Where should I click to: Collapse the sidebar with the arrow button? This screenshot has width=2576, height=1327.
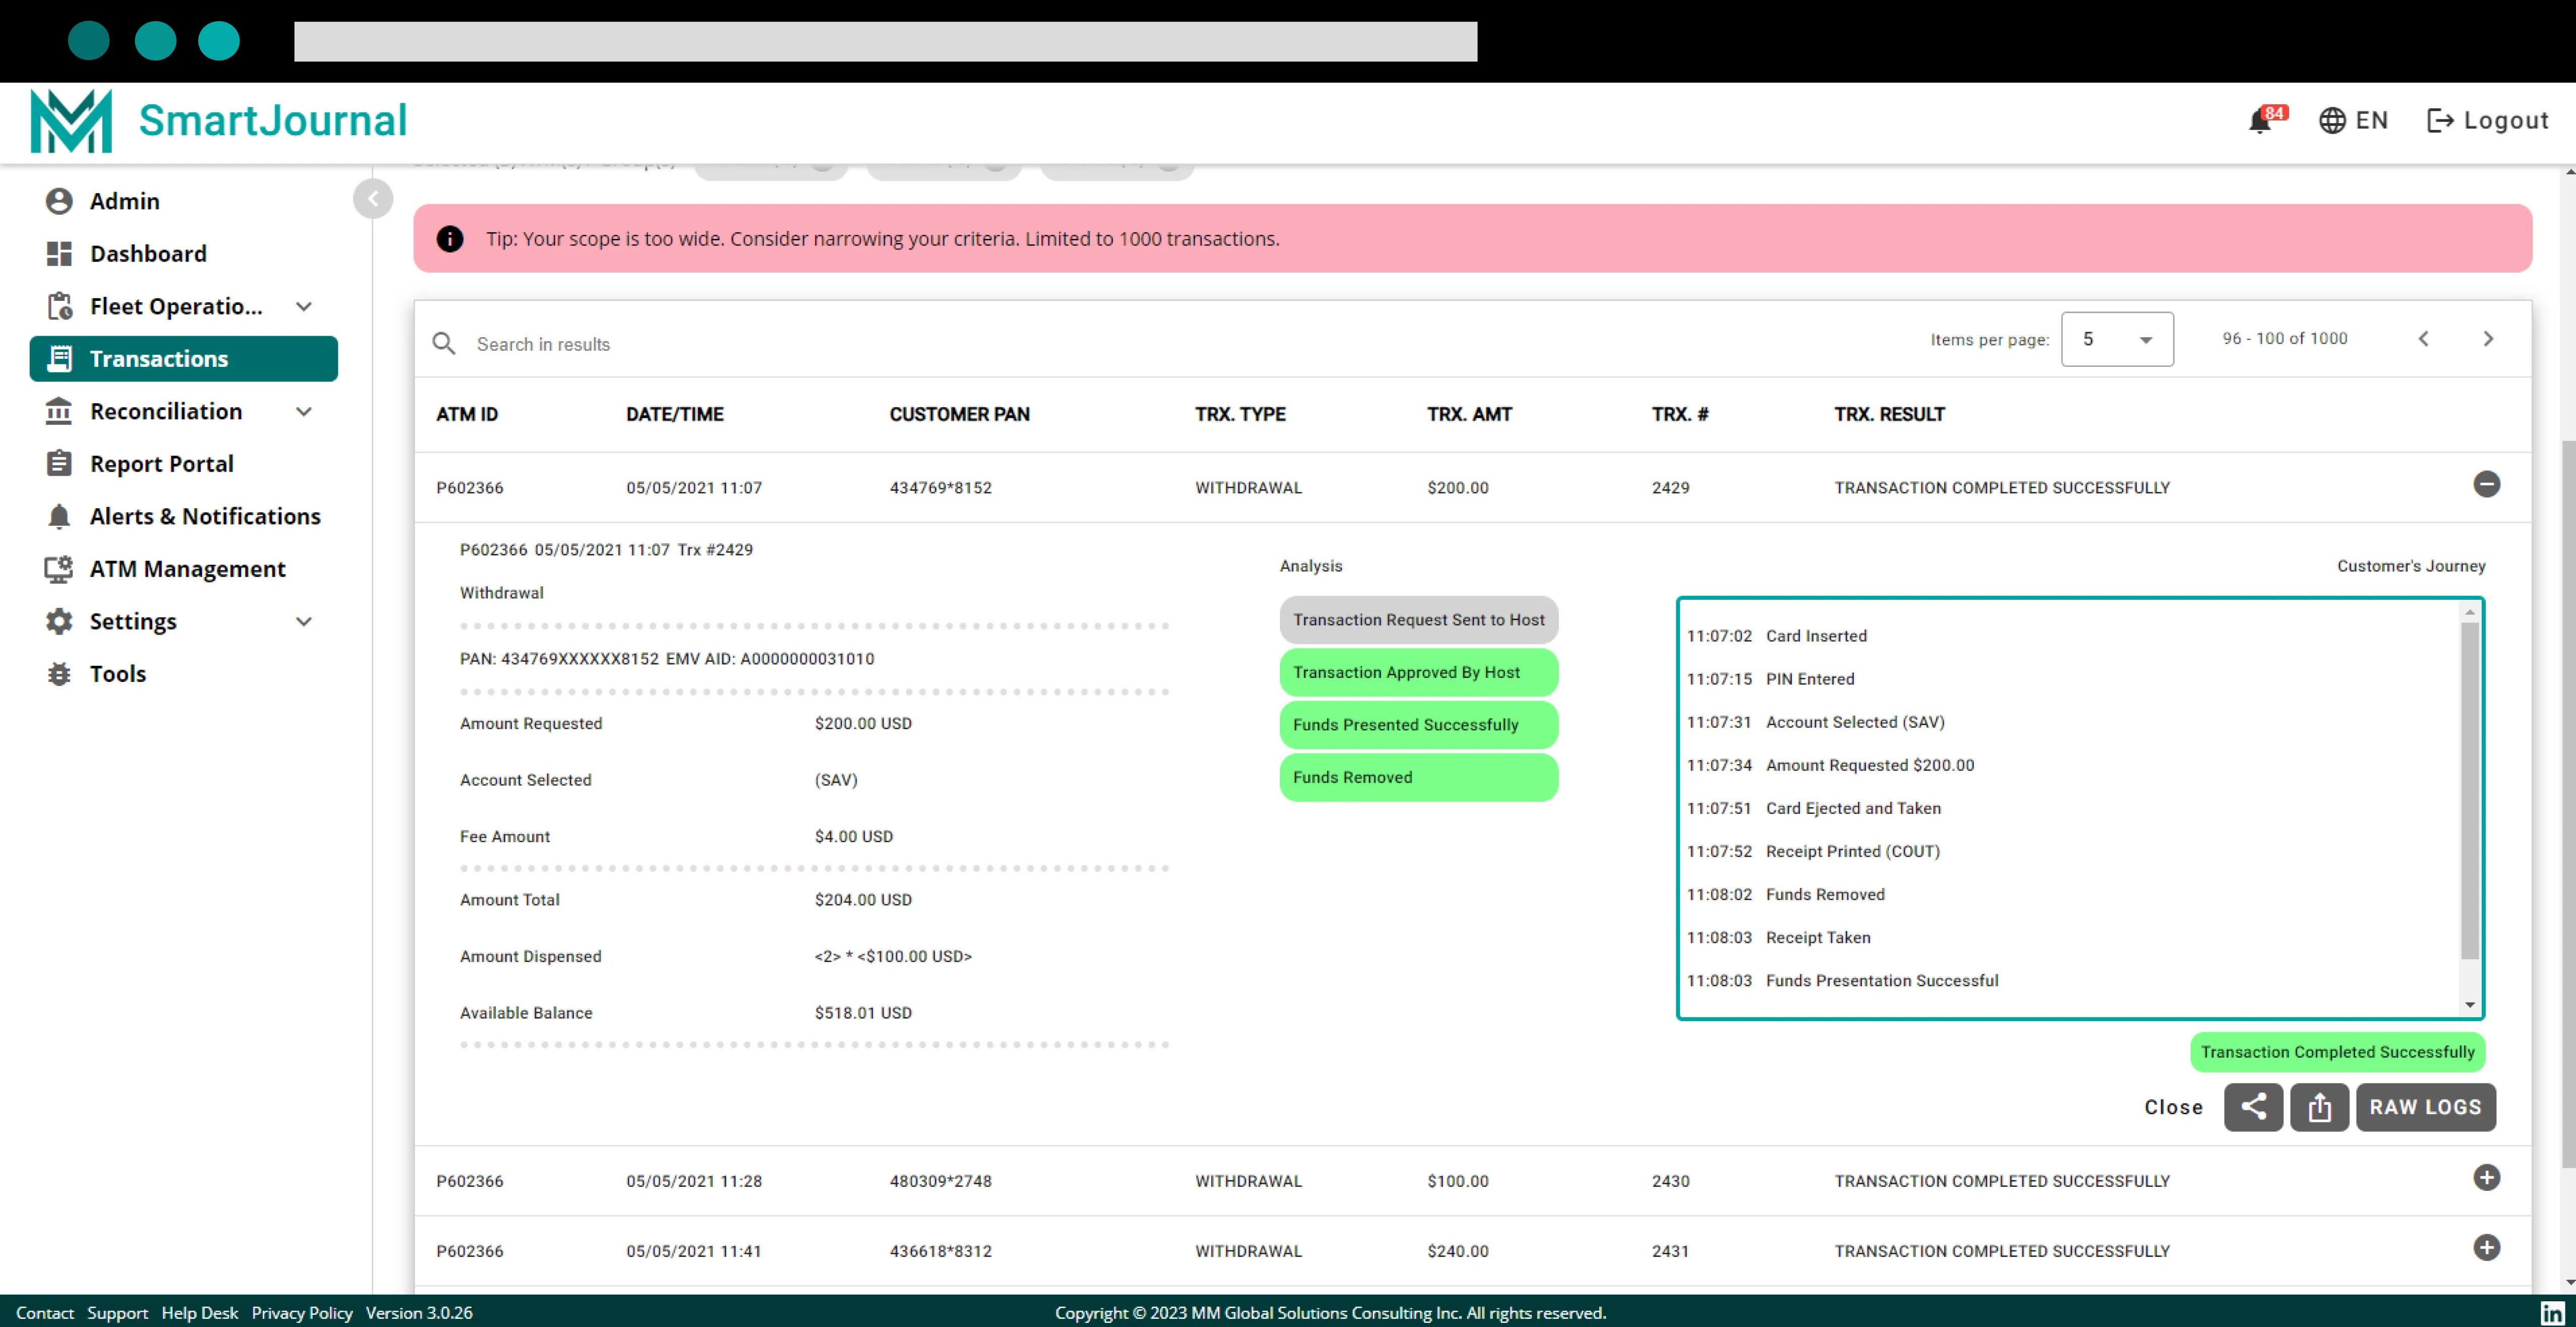[373, 198]
